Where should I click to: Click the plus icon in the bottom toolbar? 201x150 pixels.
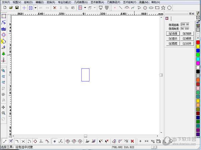(140, 141)
